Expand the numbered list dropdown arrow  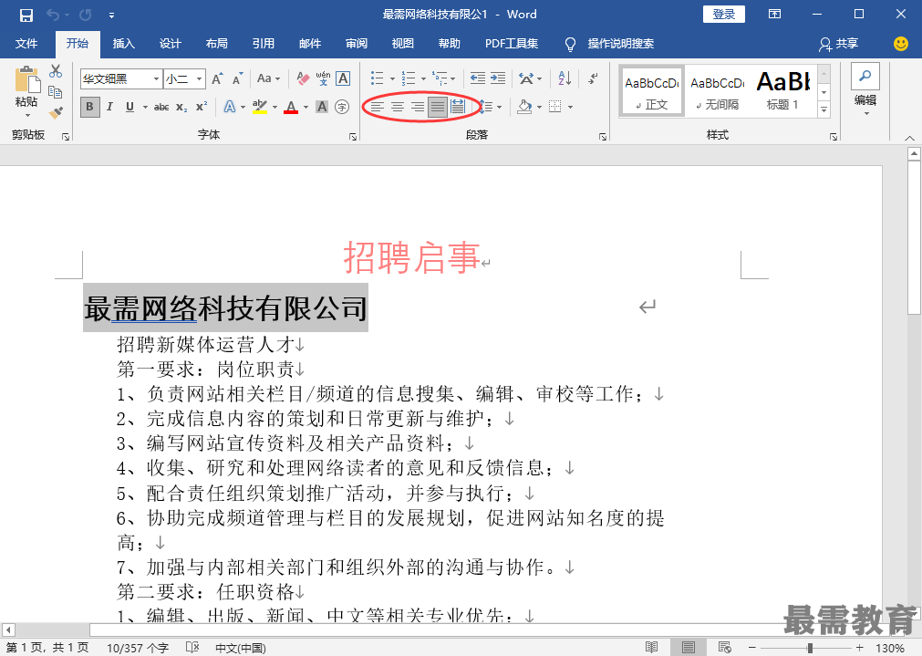[423, 78]
